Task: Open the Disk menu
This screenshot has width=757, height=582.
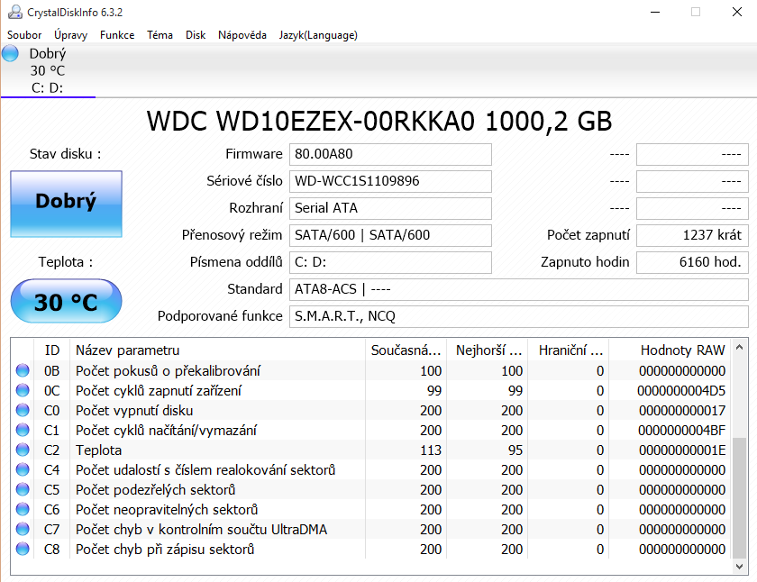Action: tap(196, 35)
